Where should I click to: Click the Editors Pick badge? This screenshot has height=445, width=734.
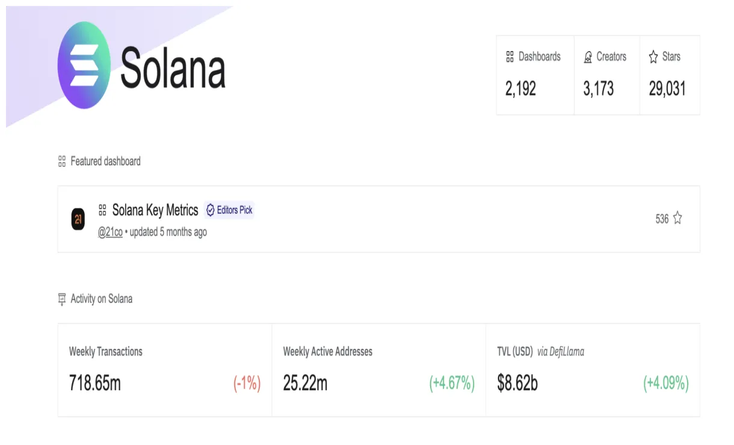tap(229, 210)
